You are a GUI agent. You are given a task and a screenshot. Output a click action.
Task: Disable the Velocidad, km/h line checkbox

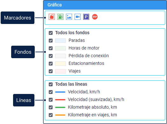coord(51,92)
